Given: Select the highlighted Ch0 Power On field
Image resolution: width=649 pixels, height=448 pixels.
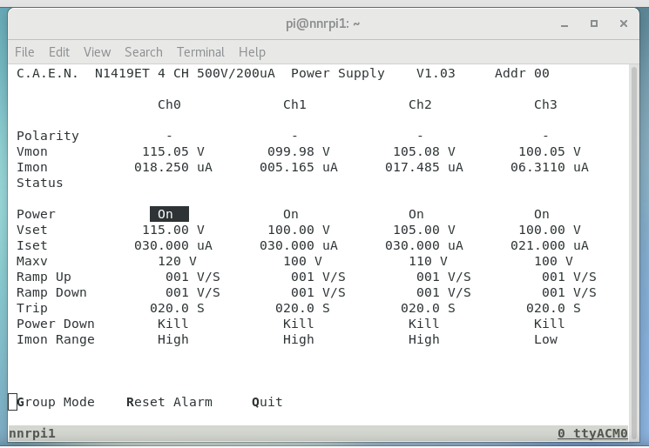Looking at the screenshot, I should [x=169, y=214].
